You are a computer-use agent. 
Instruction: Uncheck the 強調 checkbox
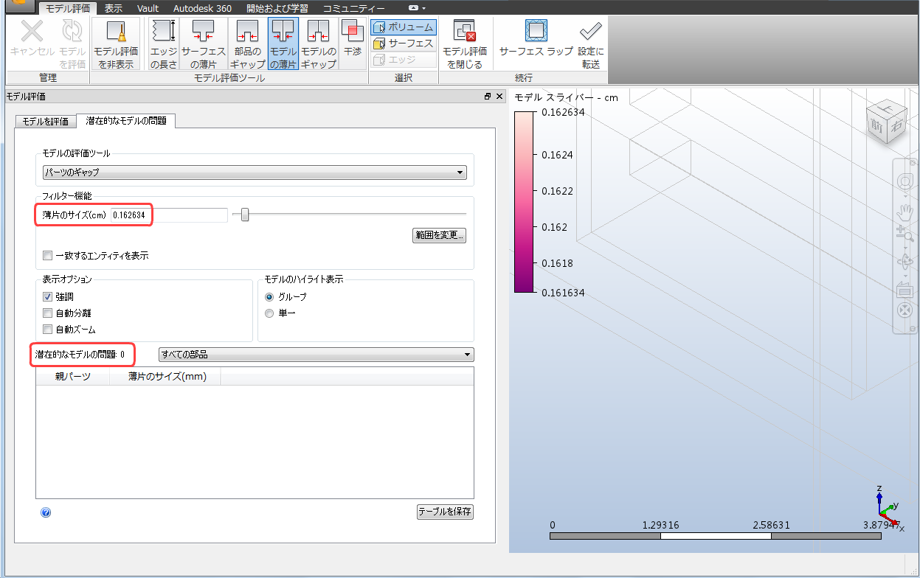(x=47, y=296)
